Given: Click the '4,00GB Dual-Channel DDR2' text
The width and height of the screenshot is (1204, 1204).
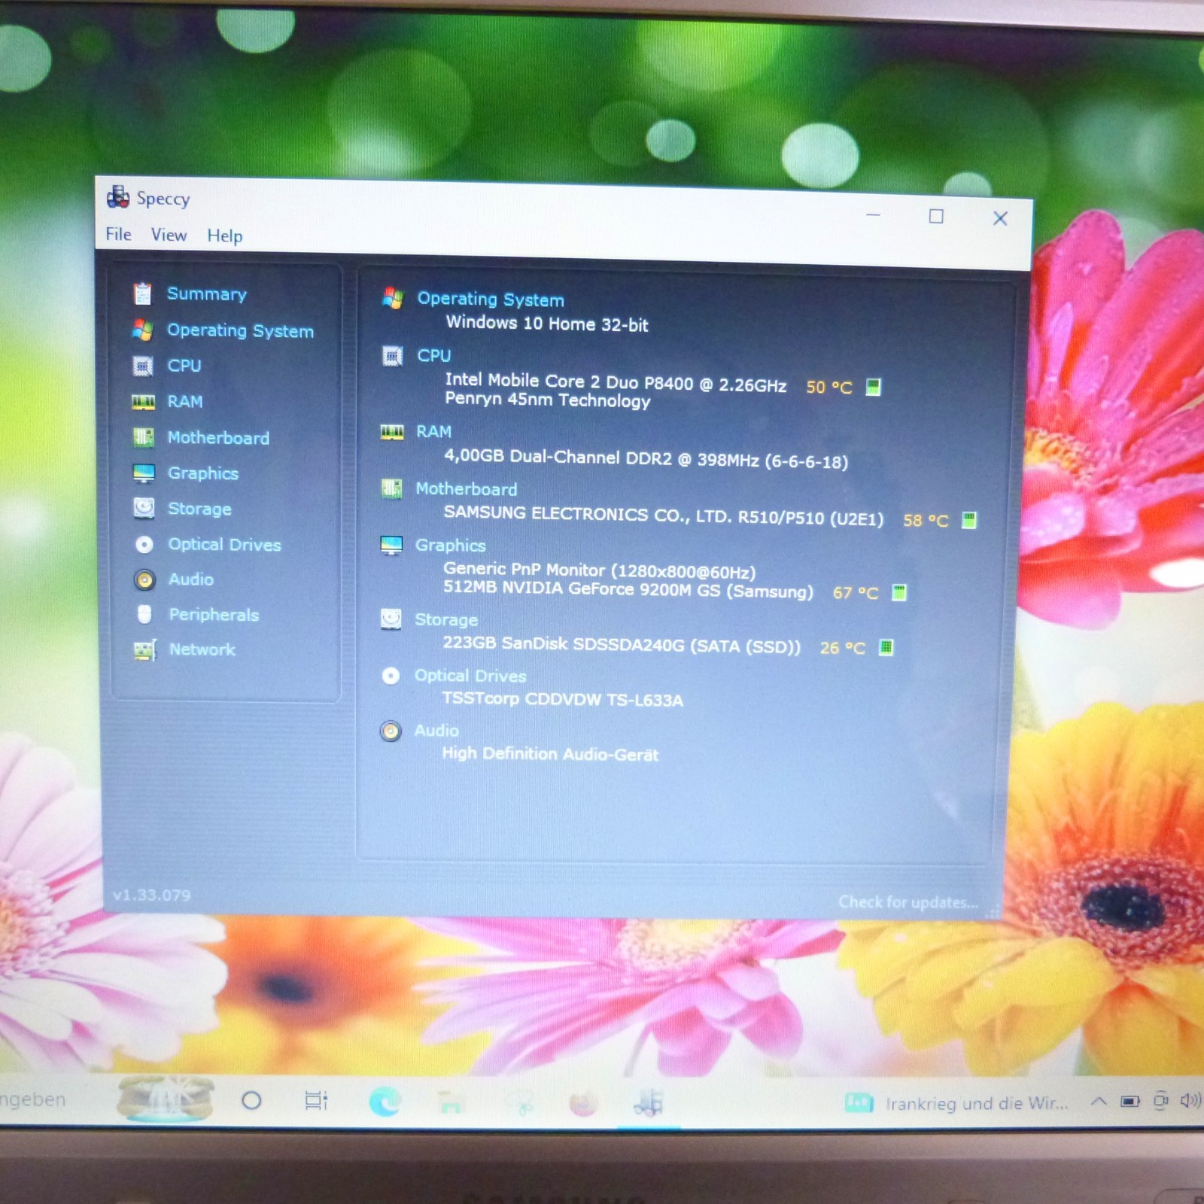Looking at the screenshot, I should click(x=558, y=457).
